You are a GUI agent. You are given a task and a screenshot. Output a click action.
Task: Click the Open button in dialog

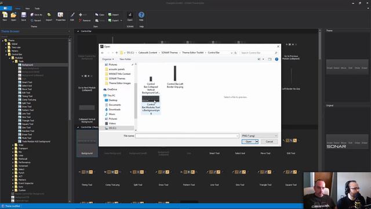point(249,142)
